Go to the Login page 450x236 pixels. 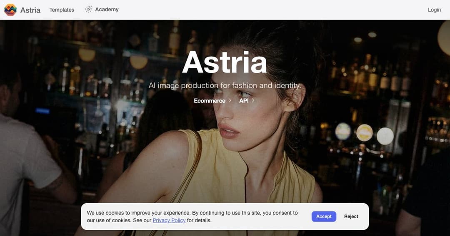click(434, 10)
